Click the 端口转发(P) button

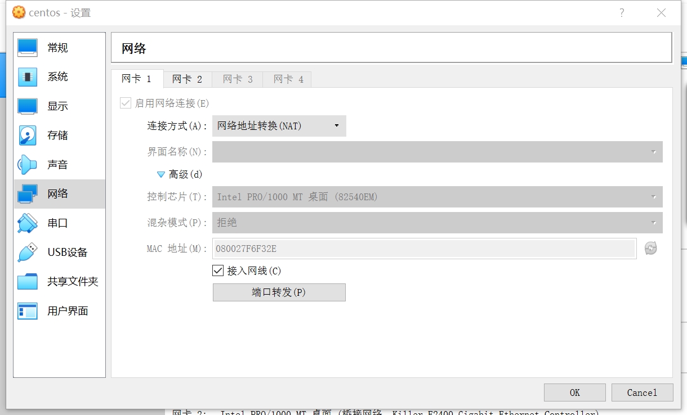point(279,292)
